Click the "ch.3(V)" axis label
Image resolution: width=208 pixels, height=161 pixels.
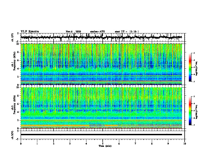pos(12,135)
